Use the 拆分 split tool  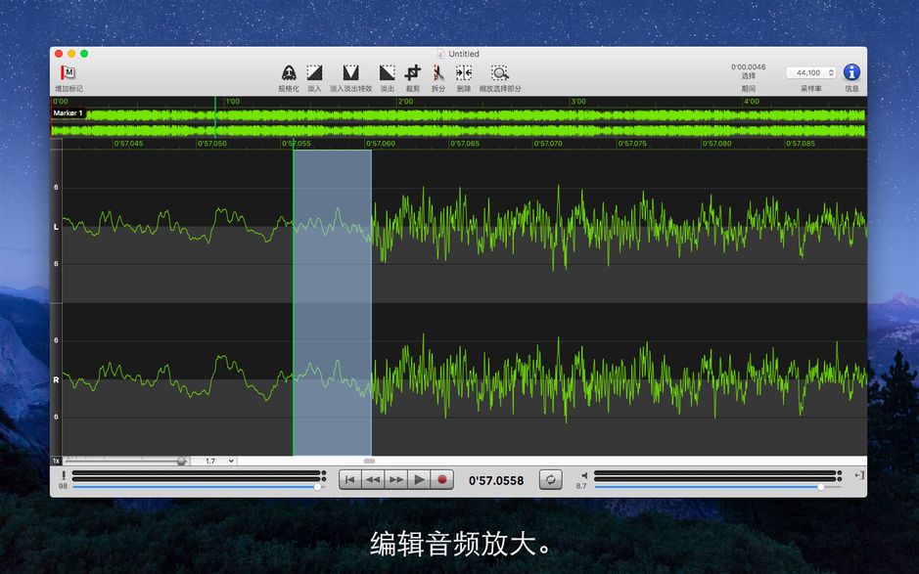click(x=437, y=73)
